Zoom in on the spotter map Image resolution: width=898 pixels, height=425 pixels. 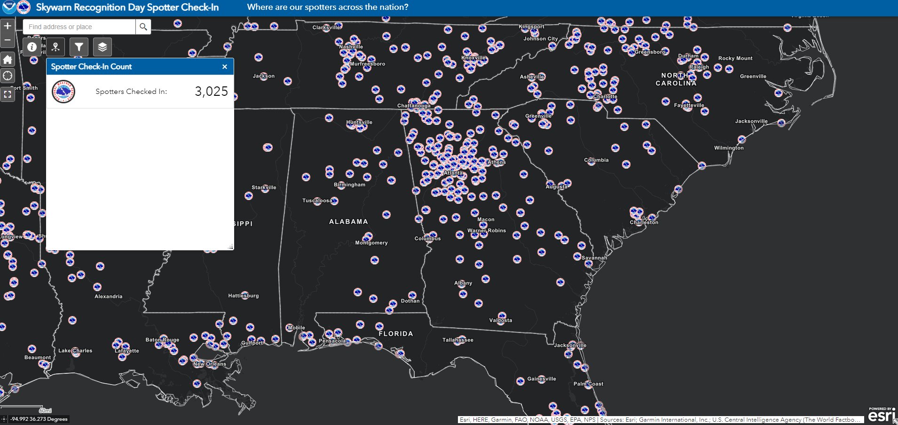[x=8, y=26]
